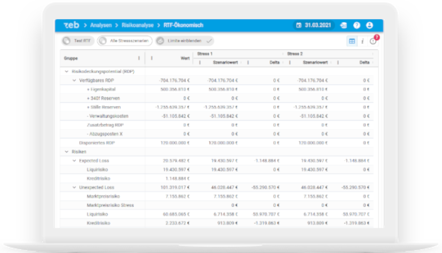This screenshot has height=253, width=442.
Task: Open Gruppe column menu dots
Action: tap(139, 58)
